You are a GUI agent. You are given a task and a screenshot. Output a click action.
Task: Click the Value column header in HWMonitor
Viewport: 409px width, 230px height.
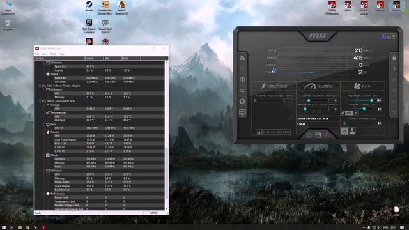coord(94,59)
